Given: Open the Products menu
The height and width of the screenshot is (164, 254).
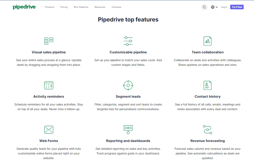Looking at the screenshot, I should pyautogui.click(x=50, y=7).
